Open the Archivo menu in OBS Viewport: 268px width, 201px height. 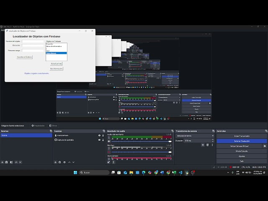(3, 30)
